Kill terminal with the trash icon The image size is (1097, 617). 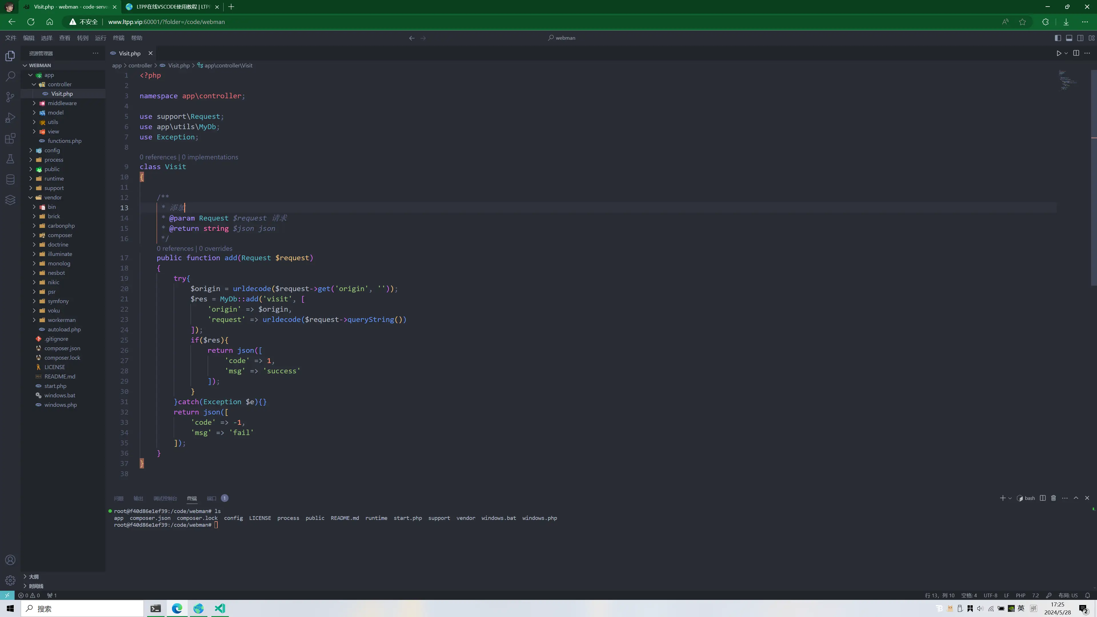tap(1054, 498)
